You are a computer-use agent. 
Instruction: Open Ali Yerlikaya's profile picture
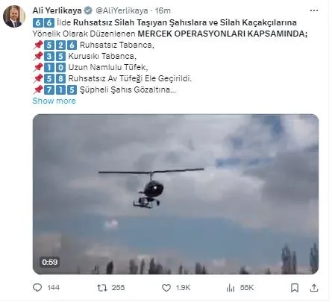[x=14, y=16]
